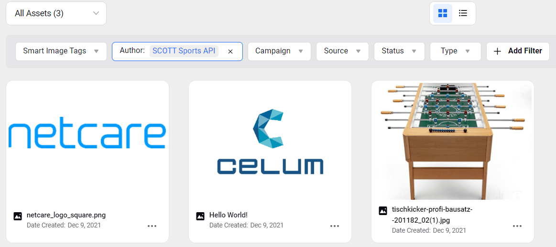556x247 pixels.
Task: Open the foosball table image thumbnail
Action: click(x=452, y=141)
